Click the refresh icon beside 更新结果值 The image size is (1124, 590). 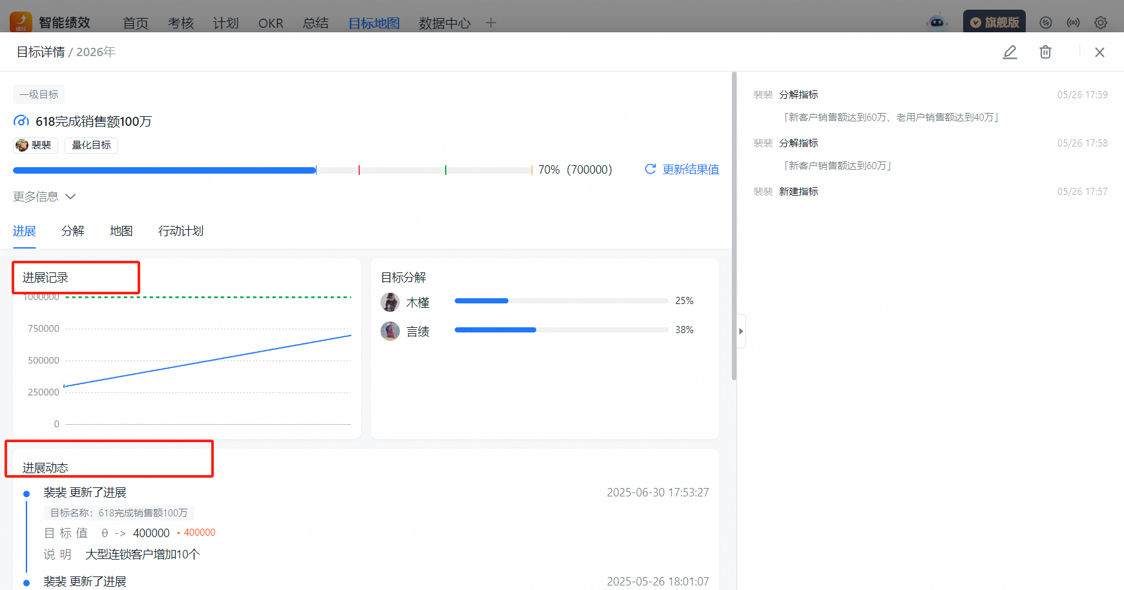click(x=650, y=169)
